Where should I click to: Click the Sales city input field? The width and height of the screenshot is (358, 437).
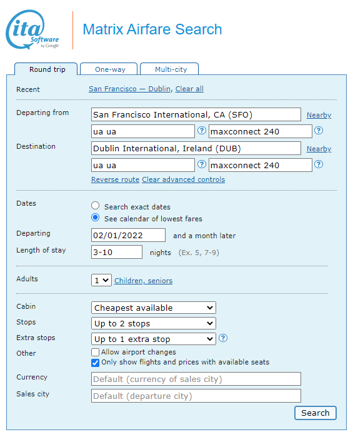196,396
